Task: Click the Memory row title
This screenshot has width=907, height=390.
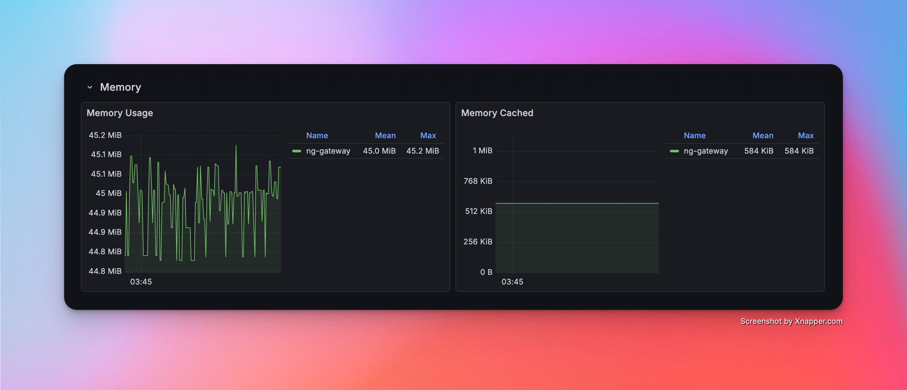Action: [x=120, y=87]
